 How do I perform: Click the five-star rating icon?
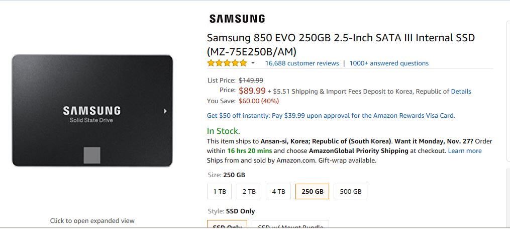pos(227,63)
